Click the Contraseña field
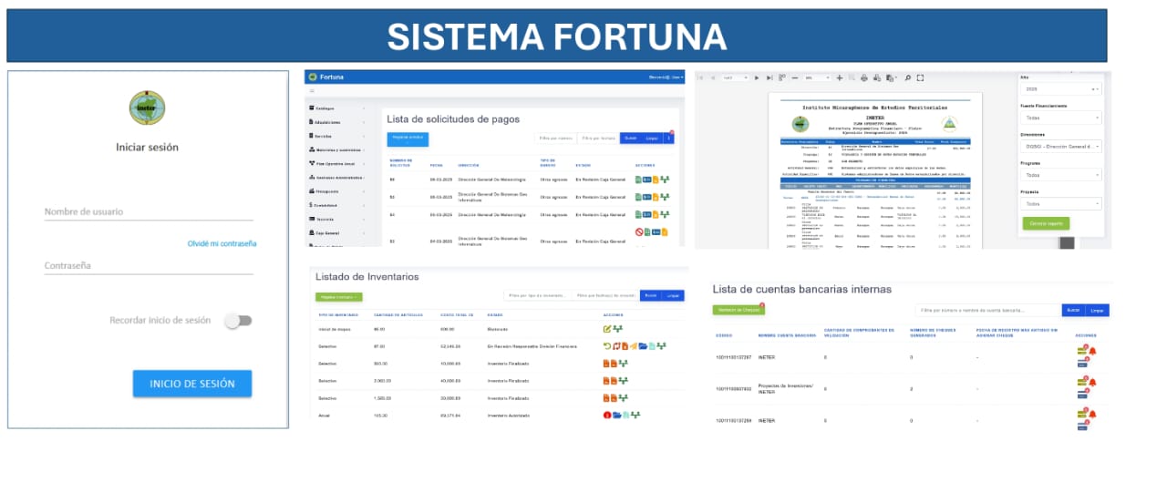The width and height of the screenshot is (1167, 503). click(x=149, y=265)
